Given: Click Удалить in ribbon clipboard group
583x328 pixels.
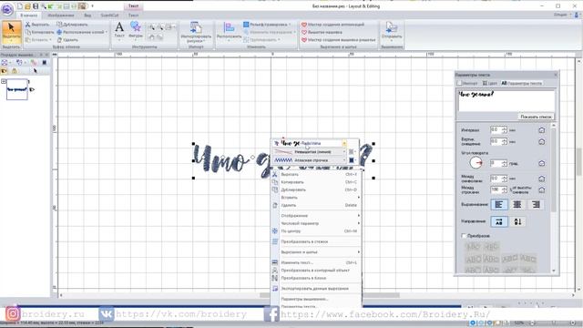Looking at the screenshot, I should coord(67,40).
